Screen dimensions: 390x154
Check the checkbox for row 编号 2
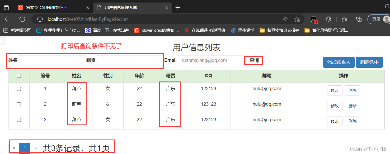(19, 104)
